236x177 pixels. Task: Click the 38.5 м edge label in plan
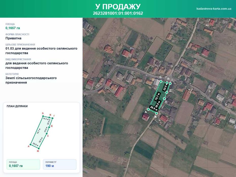(x=41, y=140)
